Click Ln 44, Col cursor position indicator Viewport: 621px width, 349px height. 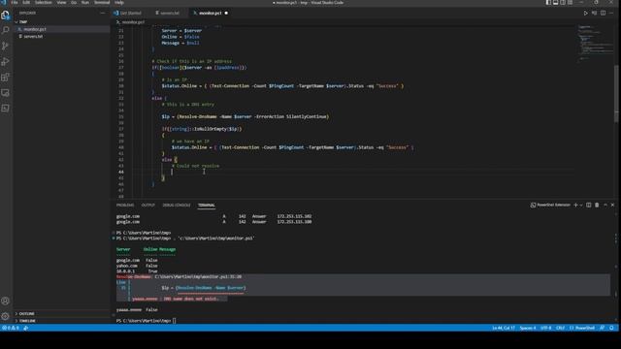(x=504, y=328)
